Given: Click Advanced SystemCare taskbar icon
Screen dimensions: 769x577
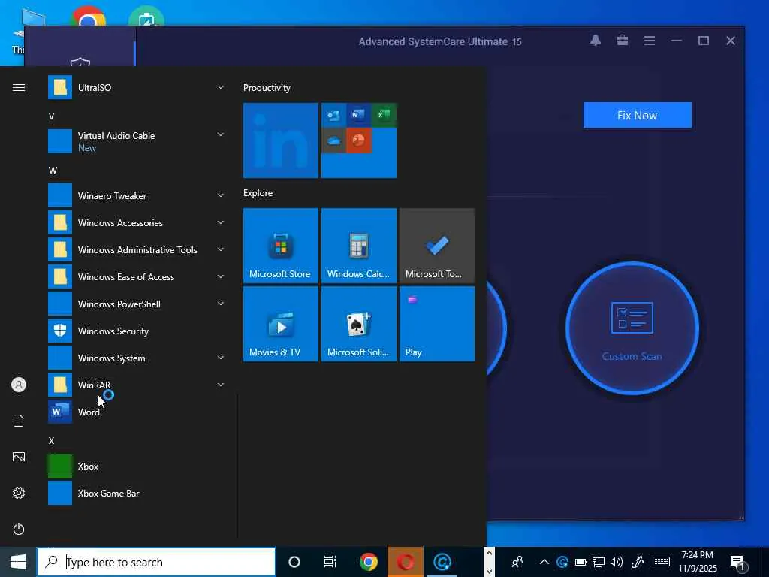Looking at the screenshot, I should (x=442, y=562).
